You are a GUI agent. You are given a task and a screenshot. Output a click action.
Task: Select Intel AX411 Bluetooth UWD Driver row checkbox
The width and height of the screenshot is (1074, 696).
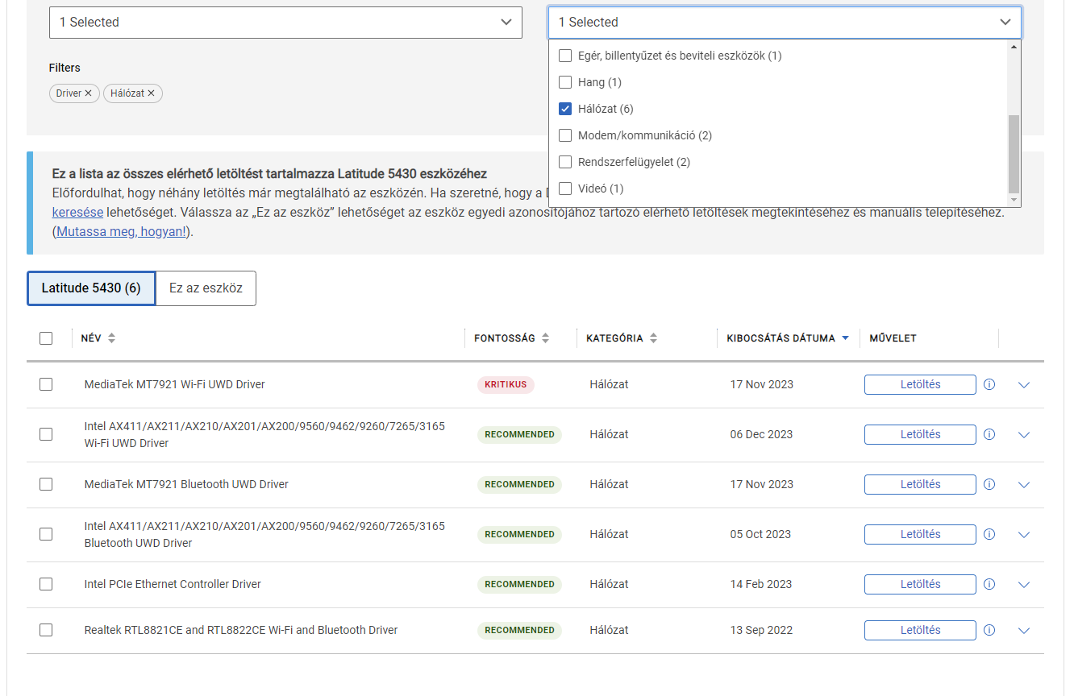[x=46, y=534]
